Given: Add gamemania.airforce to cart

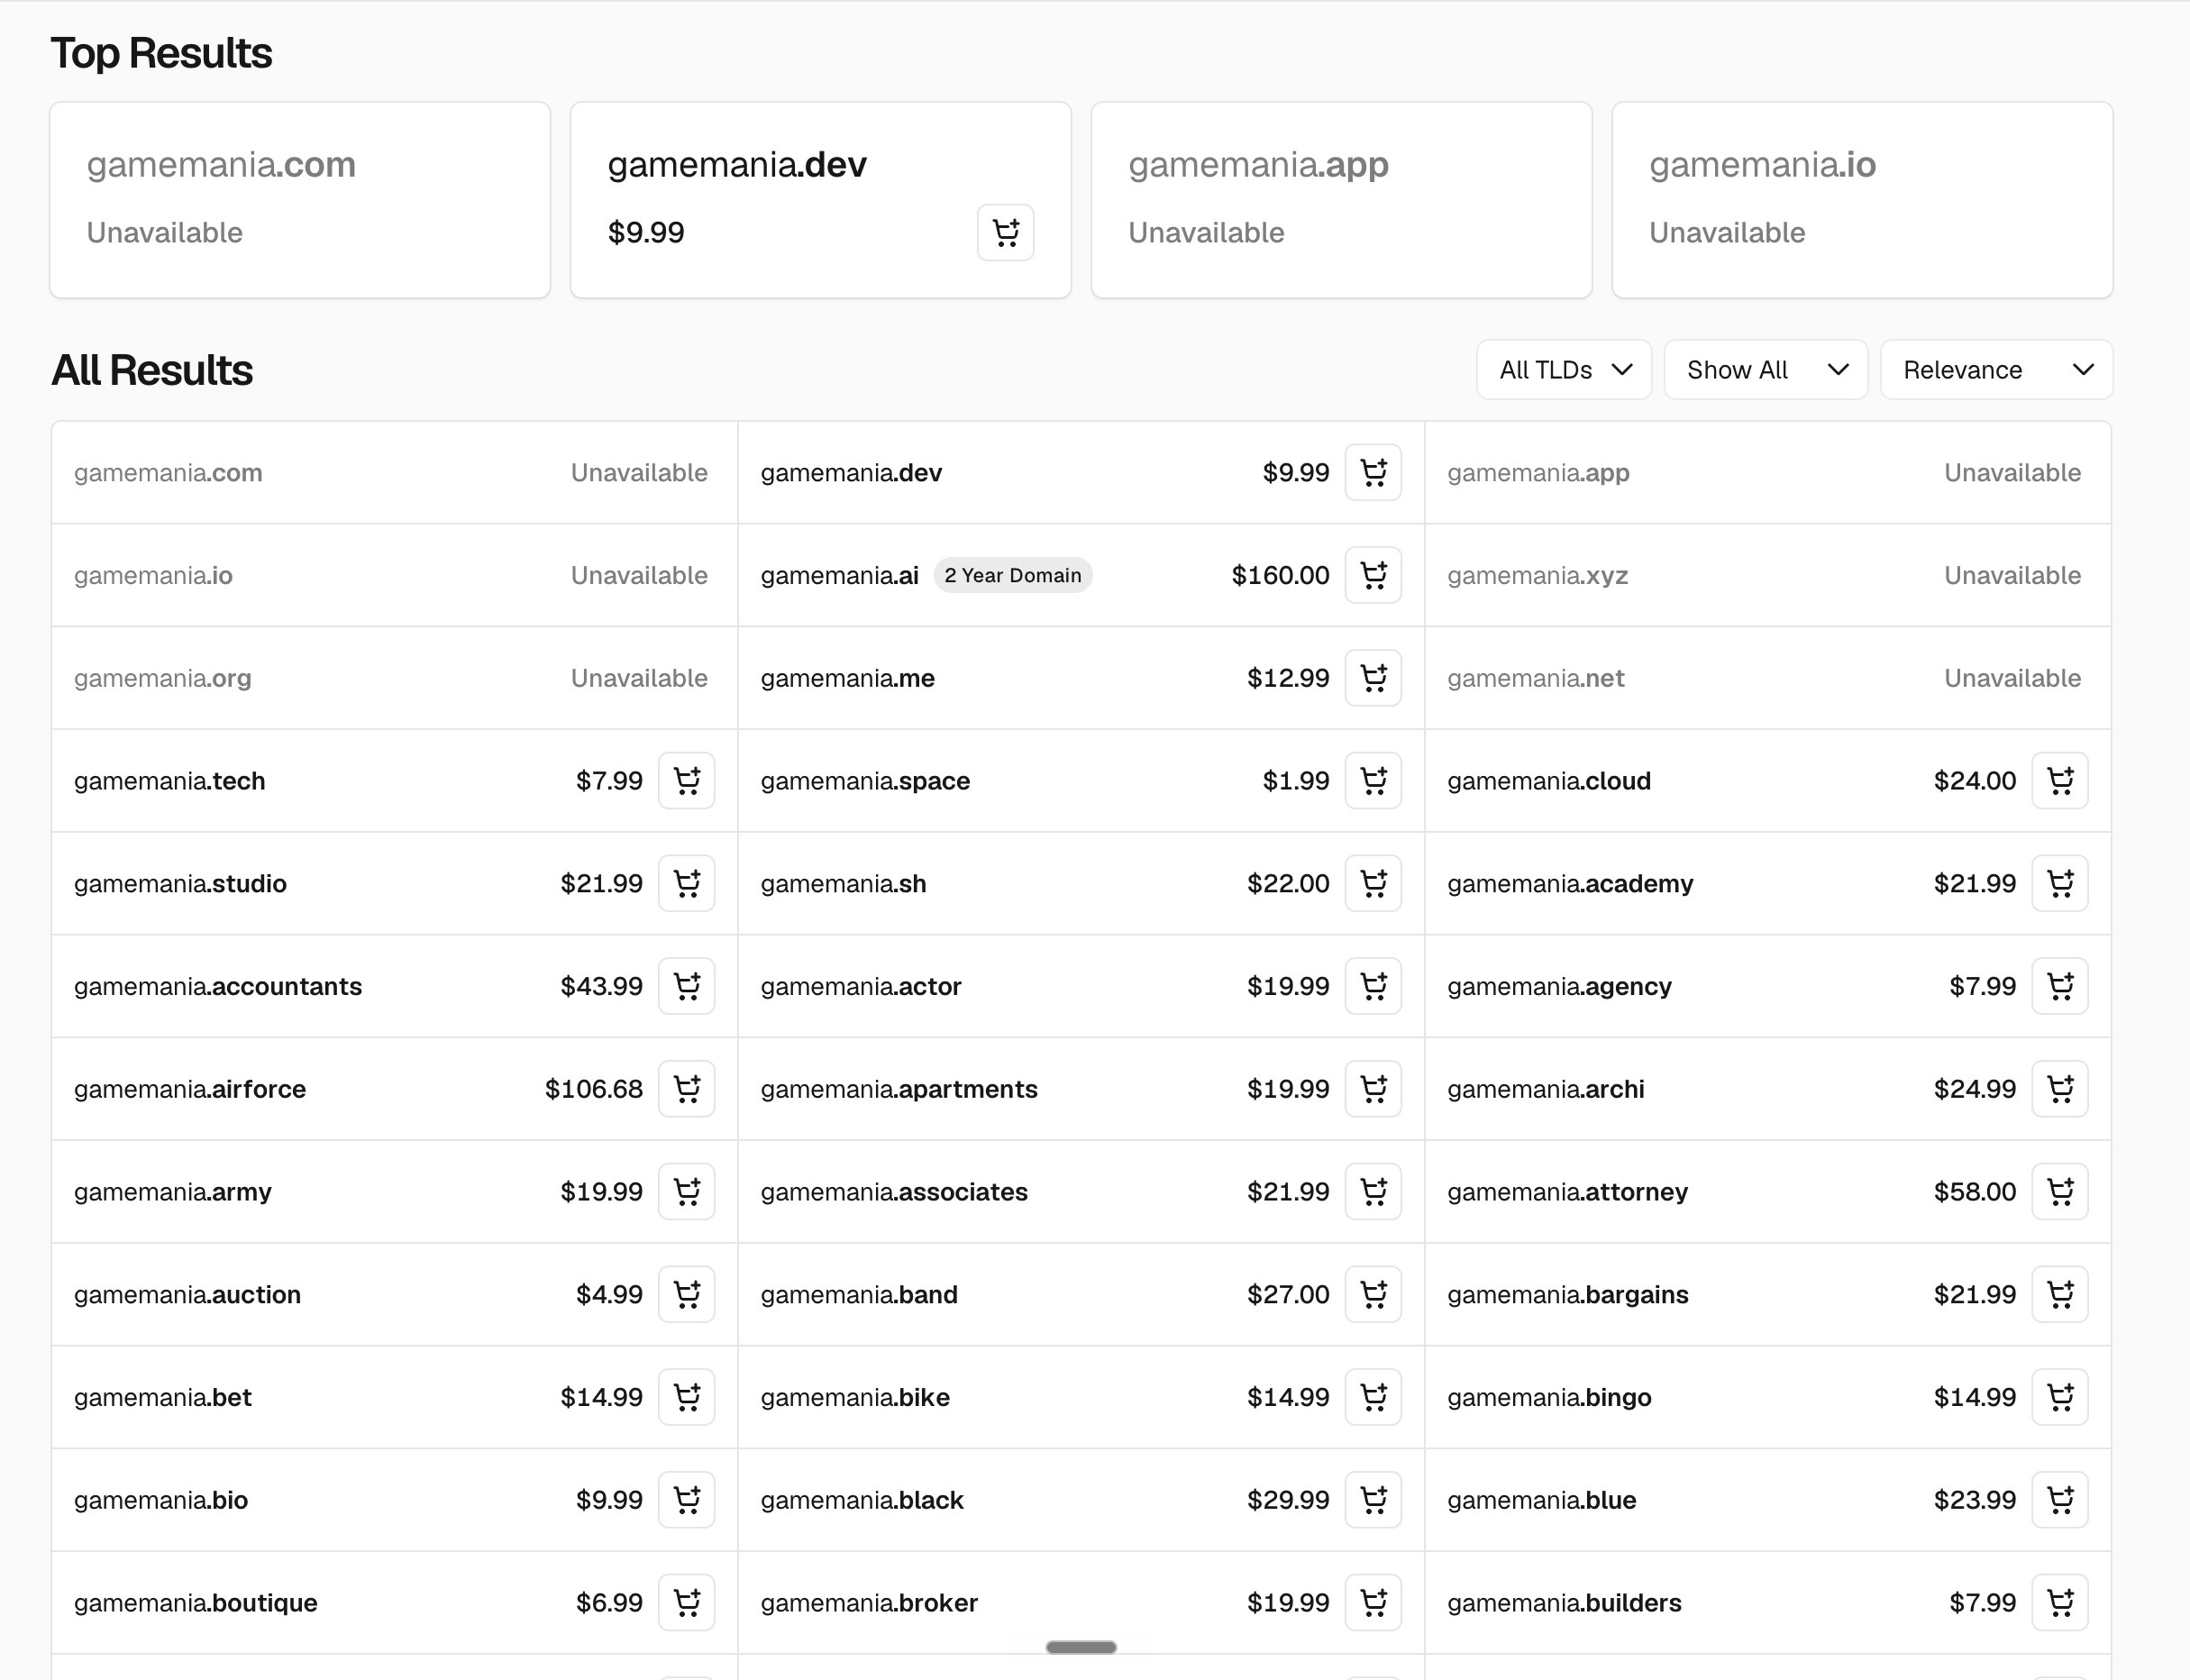Looking at the screenshot, I should click(687, 1089).
